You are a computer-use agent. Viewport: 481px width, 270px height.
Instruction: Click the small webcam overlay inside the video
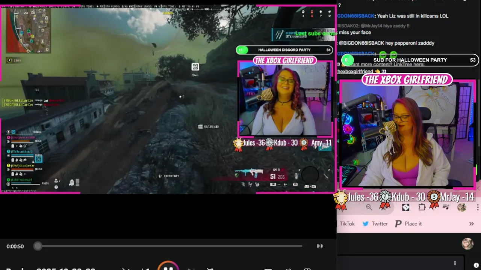pos(285,98)
